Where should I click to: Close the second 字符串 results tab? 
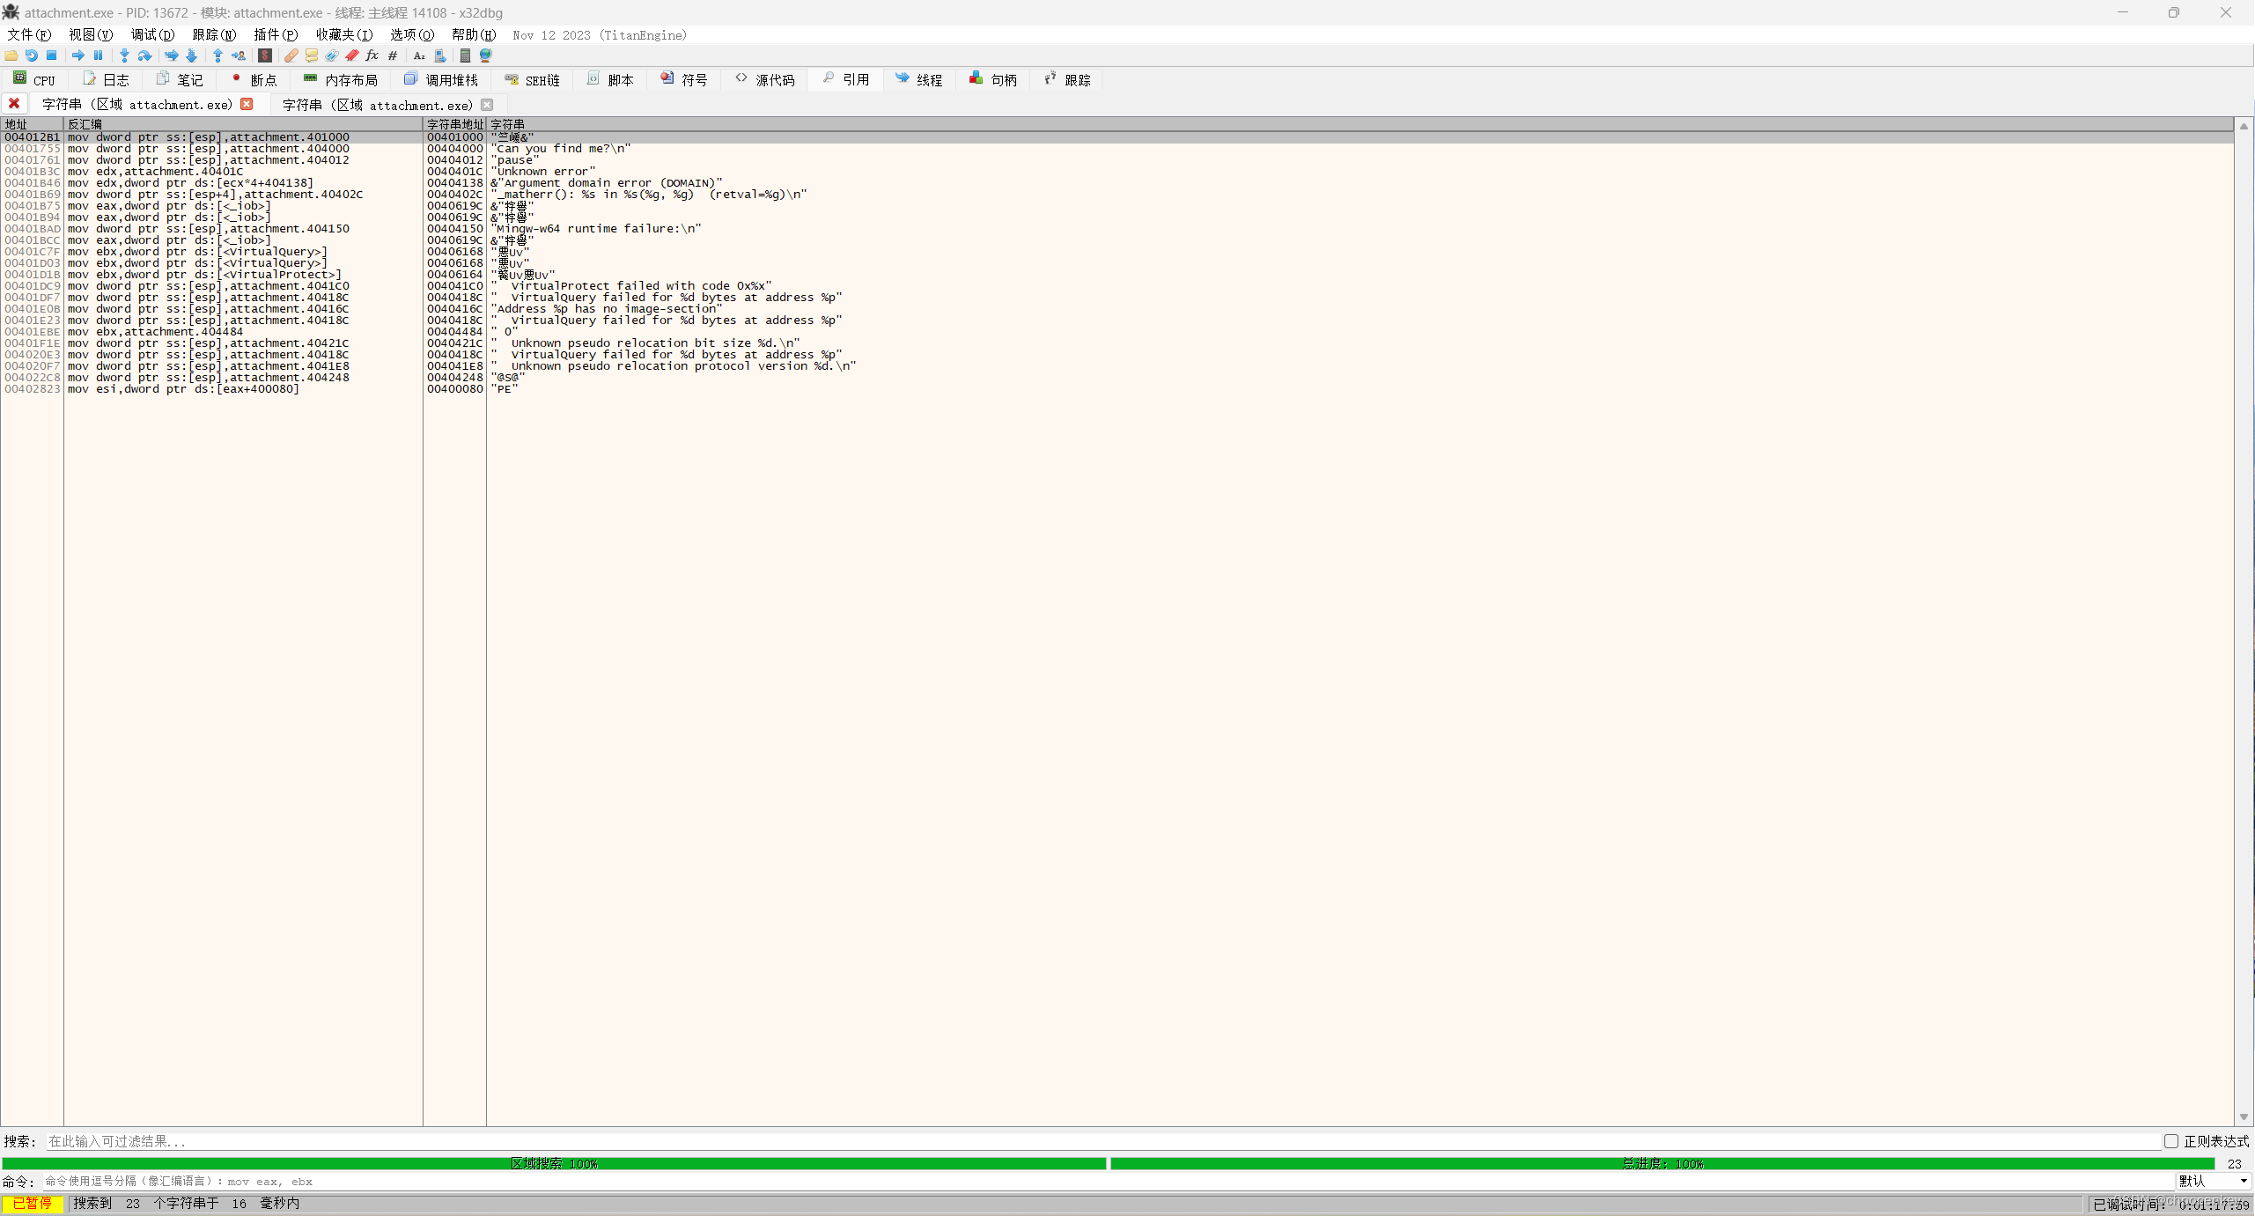click(x=488, y=104)
